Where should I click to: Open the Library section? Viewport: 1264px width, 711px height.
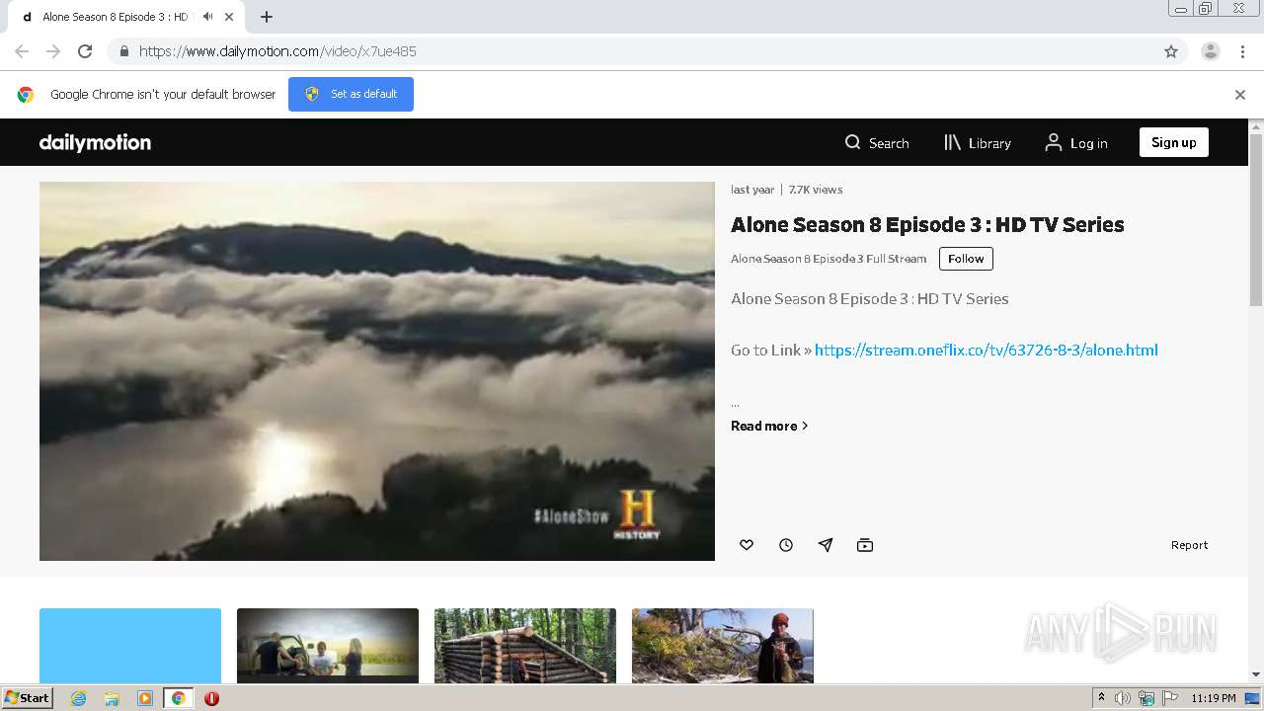coord(978,143)
